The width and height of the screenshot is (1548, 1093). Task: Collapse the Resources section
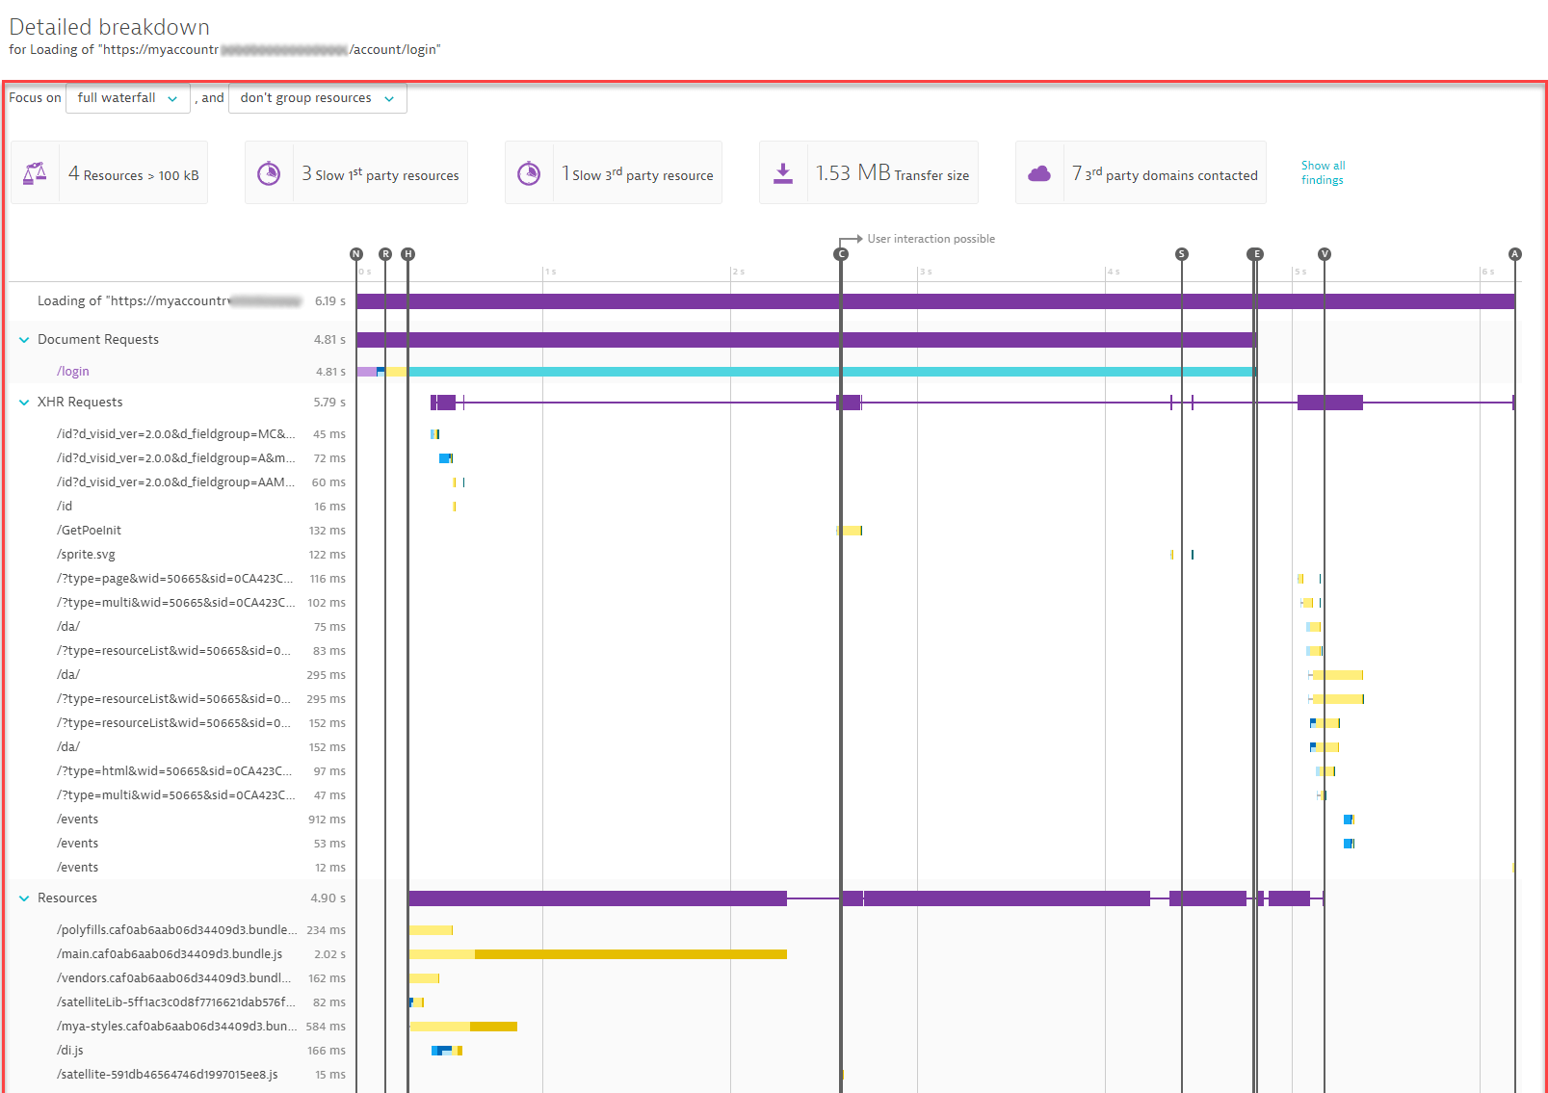(24, 898)
